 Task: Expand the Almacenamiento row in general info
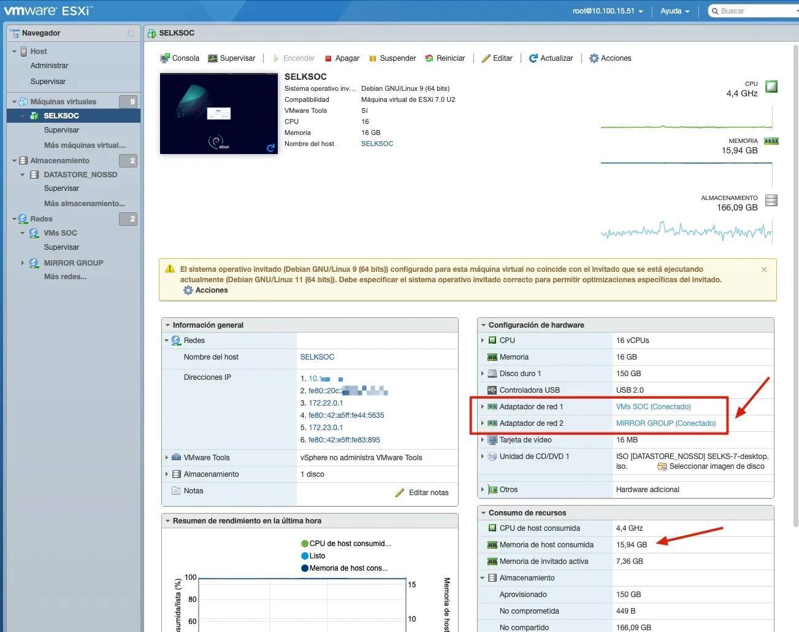click(167, 474)
